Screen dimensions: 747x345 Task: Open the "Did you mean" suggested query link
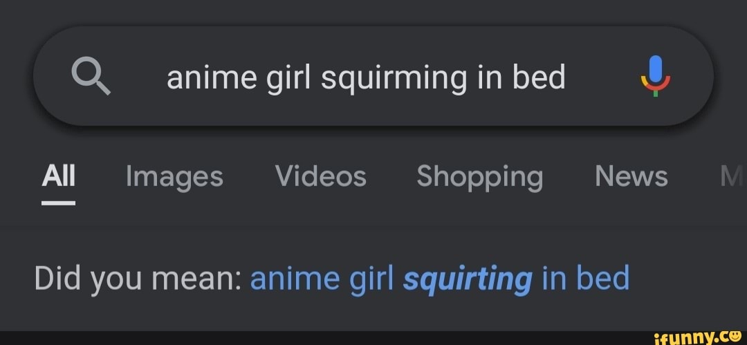pos(439,279)
